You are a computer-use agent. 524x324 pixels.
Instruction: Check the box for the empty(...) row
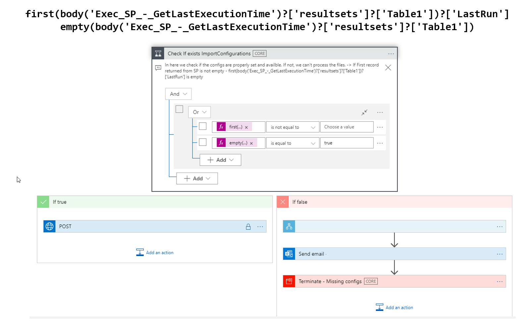(x=203, y=142)
